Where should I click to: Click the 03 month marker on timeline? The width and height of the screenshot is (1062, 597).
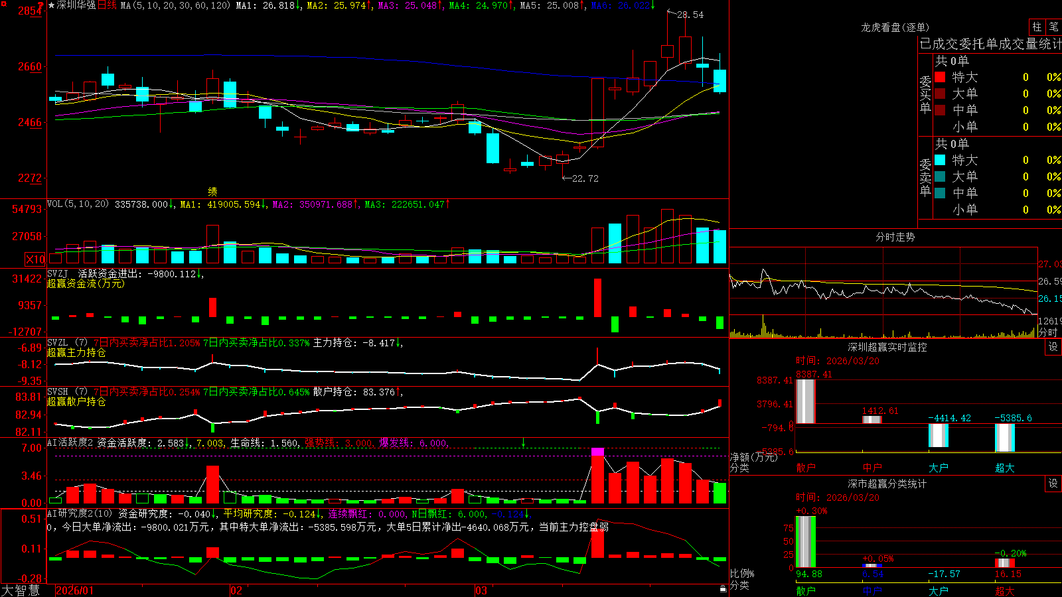(x=481, y=590)
